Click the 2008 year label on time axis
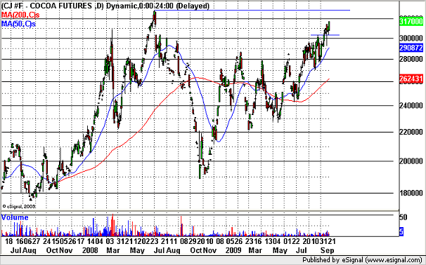This screenshot has width=426, height=265. 90,250
